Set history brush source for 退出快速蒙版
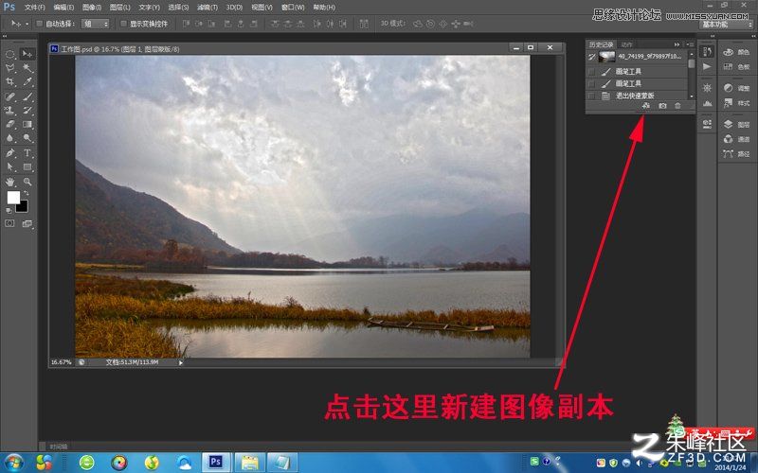The height and width of the screenshot is (473, 758). point(591,96)
